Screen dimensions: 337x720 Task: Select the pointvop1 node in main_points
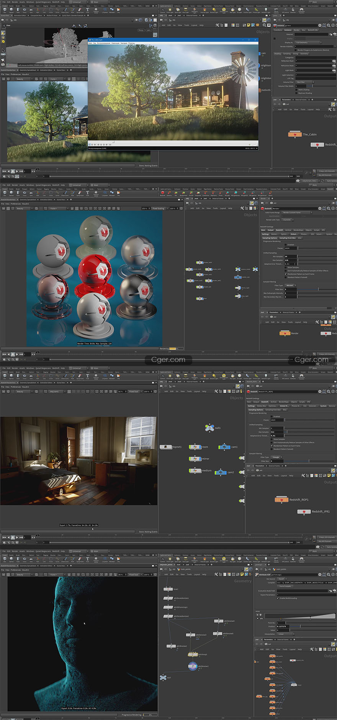click(x=193, y=654)
